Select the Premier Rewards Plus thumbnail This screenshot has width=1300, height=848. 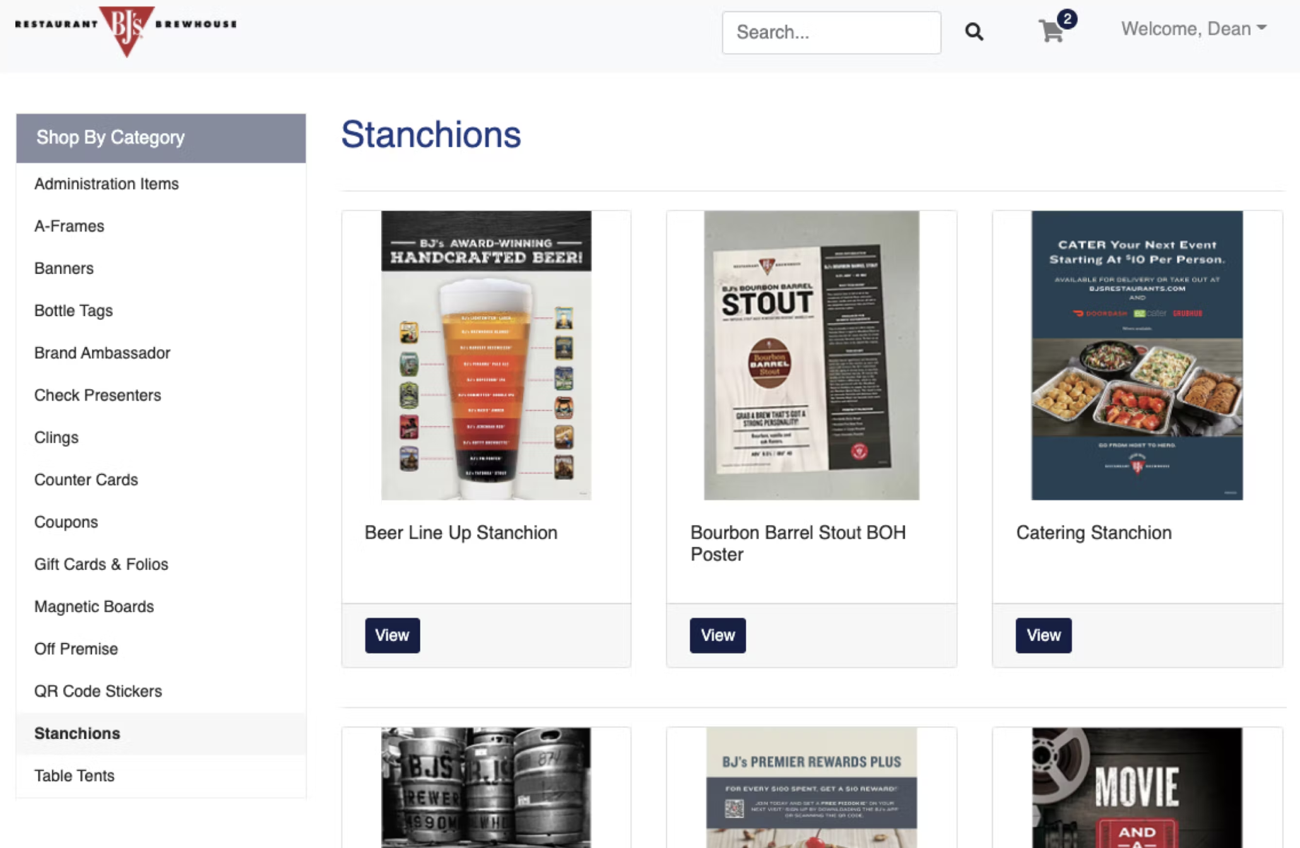click(811, 787)
